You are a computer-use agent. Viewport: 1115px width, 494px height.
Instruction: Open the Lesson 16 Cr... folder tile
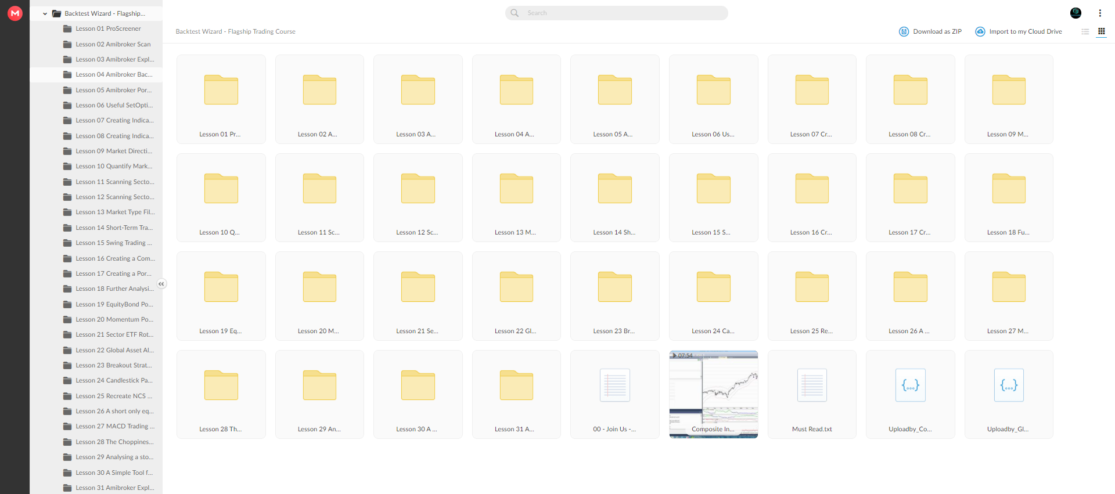(x=812, y=197)
